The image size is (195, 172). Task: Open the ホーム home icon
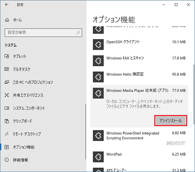(7, 20)
